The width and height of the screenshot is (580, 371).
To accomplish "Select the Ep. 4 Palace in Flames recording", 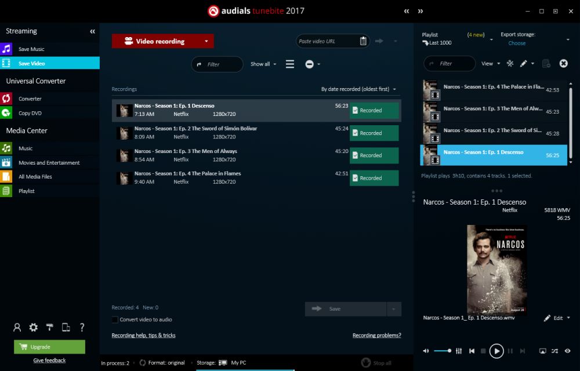I will click(x=230, y=178).
